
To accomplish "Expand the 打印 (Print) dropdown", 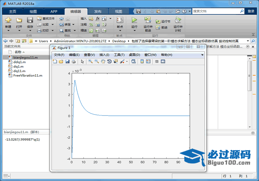I will coord(52,30).
